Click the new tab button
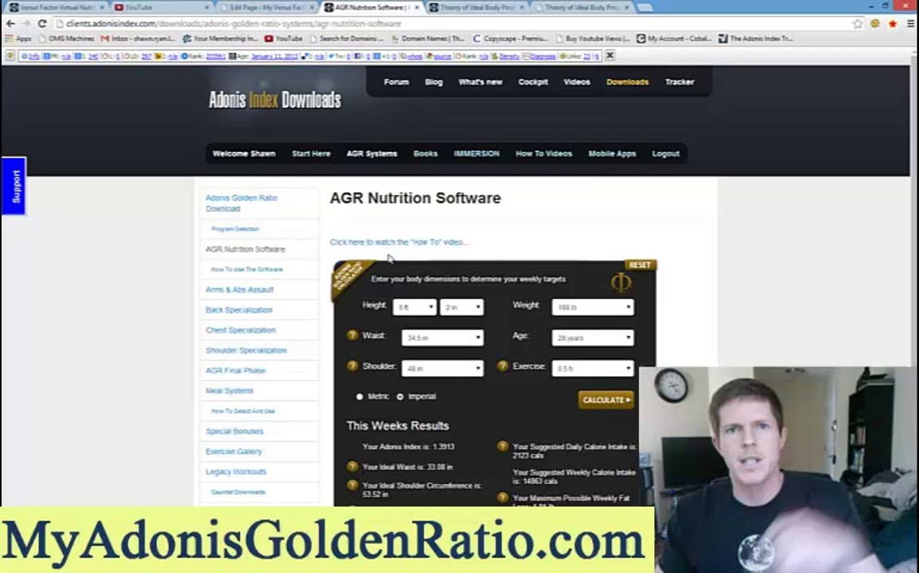The image size is (919, 573). [644, 8]
